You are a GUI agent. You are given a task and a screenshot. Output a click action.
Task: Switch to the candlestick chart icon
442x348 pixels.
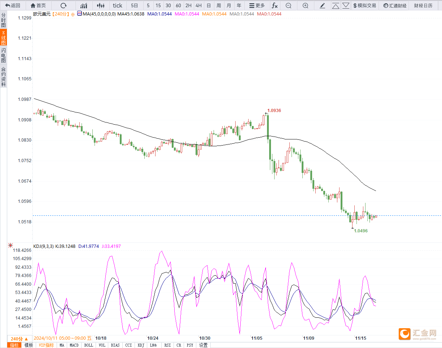[101, 5]
